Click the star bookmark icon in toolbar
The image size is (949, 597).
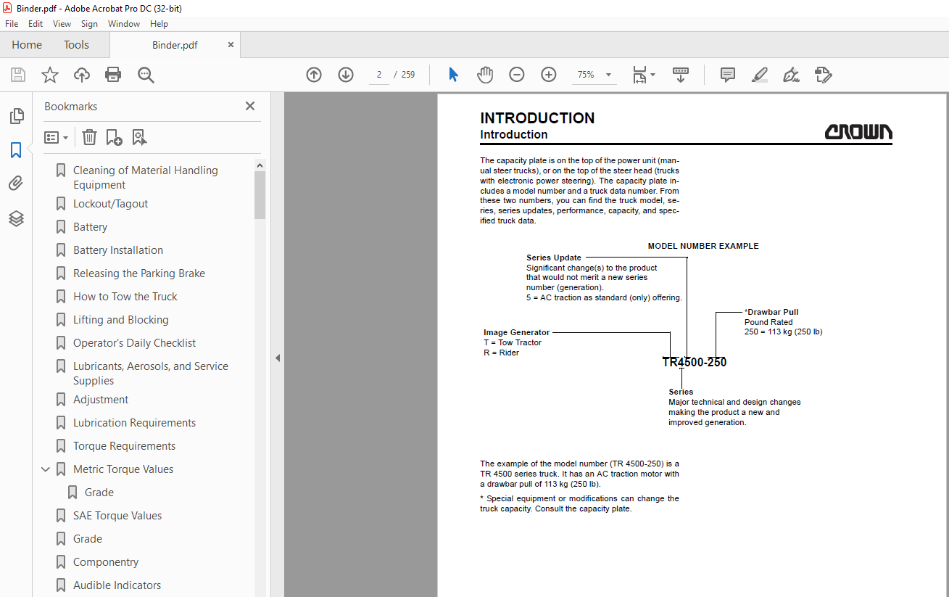(50, 75)
